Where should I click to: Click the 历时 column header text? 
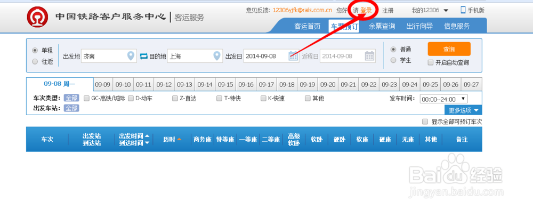click(x=169, y=139)
